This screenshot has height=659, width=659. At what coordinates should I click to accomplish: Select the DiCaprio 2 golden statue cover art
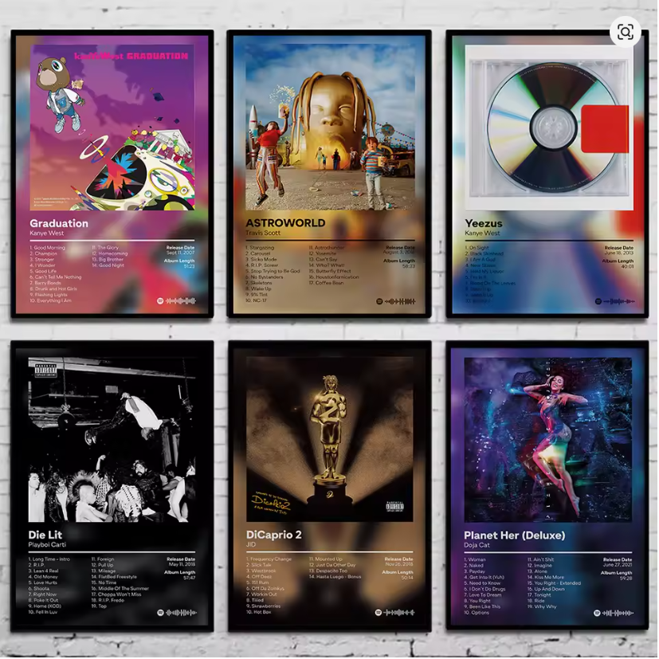coord(330,440)
